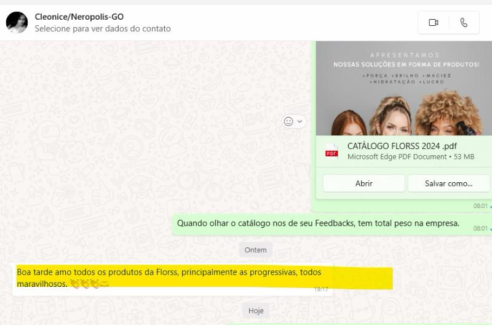Image resolution: width=492 pixels, height=325 pixels.
Task: Click the CATÁLOGO FLORSS 2024 .pdf filename
Action: point(402,146)
